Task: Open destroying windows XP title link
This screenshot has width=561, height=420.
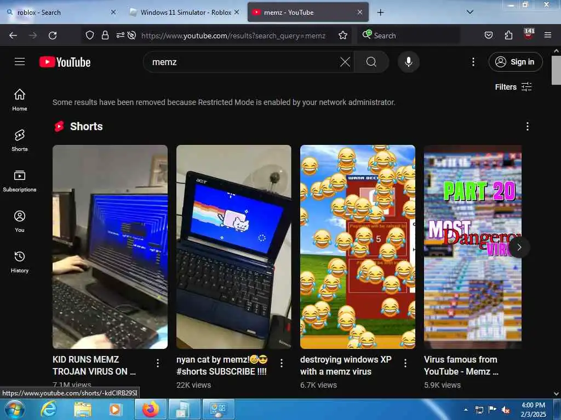Action: pyautogui.click(x=346, y=365)
